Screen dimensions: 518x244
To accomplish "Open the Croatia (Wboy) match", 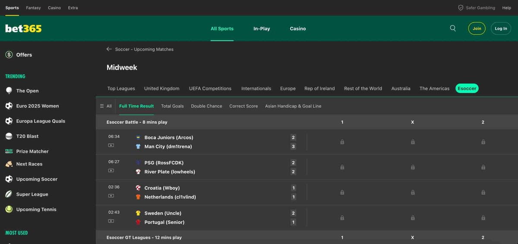I will coord(162,188).
